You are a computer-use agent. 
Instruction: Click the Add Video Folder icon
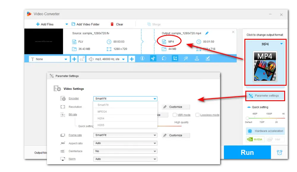(x=73, y=24)
